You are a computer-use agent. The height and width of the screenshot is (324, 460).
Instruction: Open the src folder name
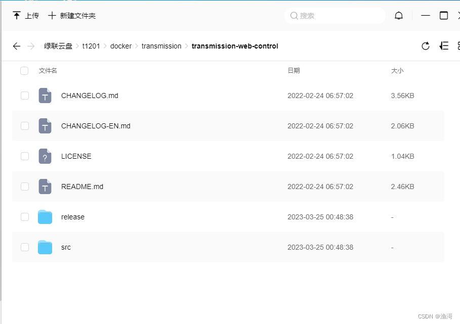point(66,247)
